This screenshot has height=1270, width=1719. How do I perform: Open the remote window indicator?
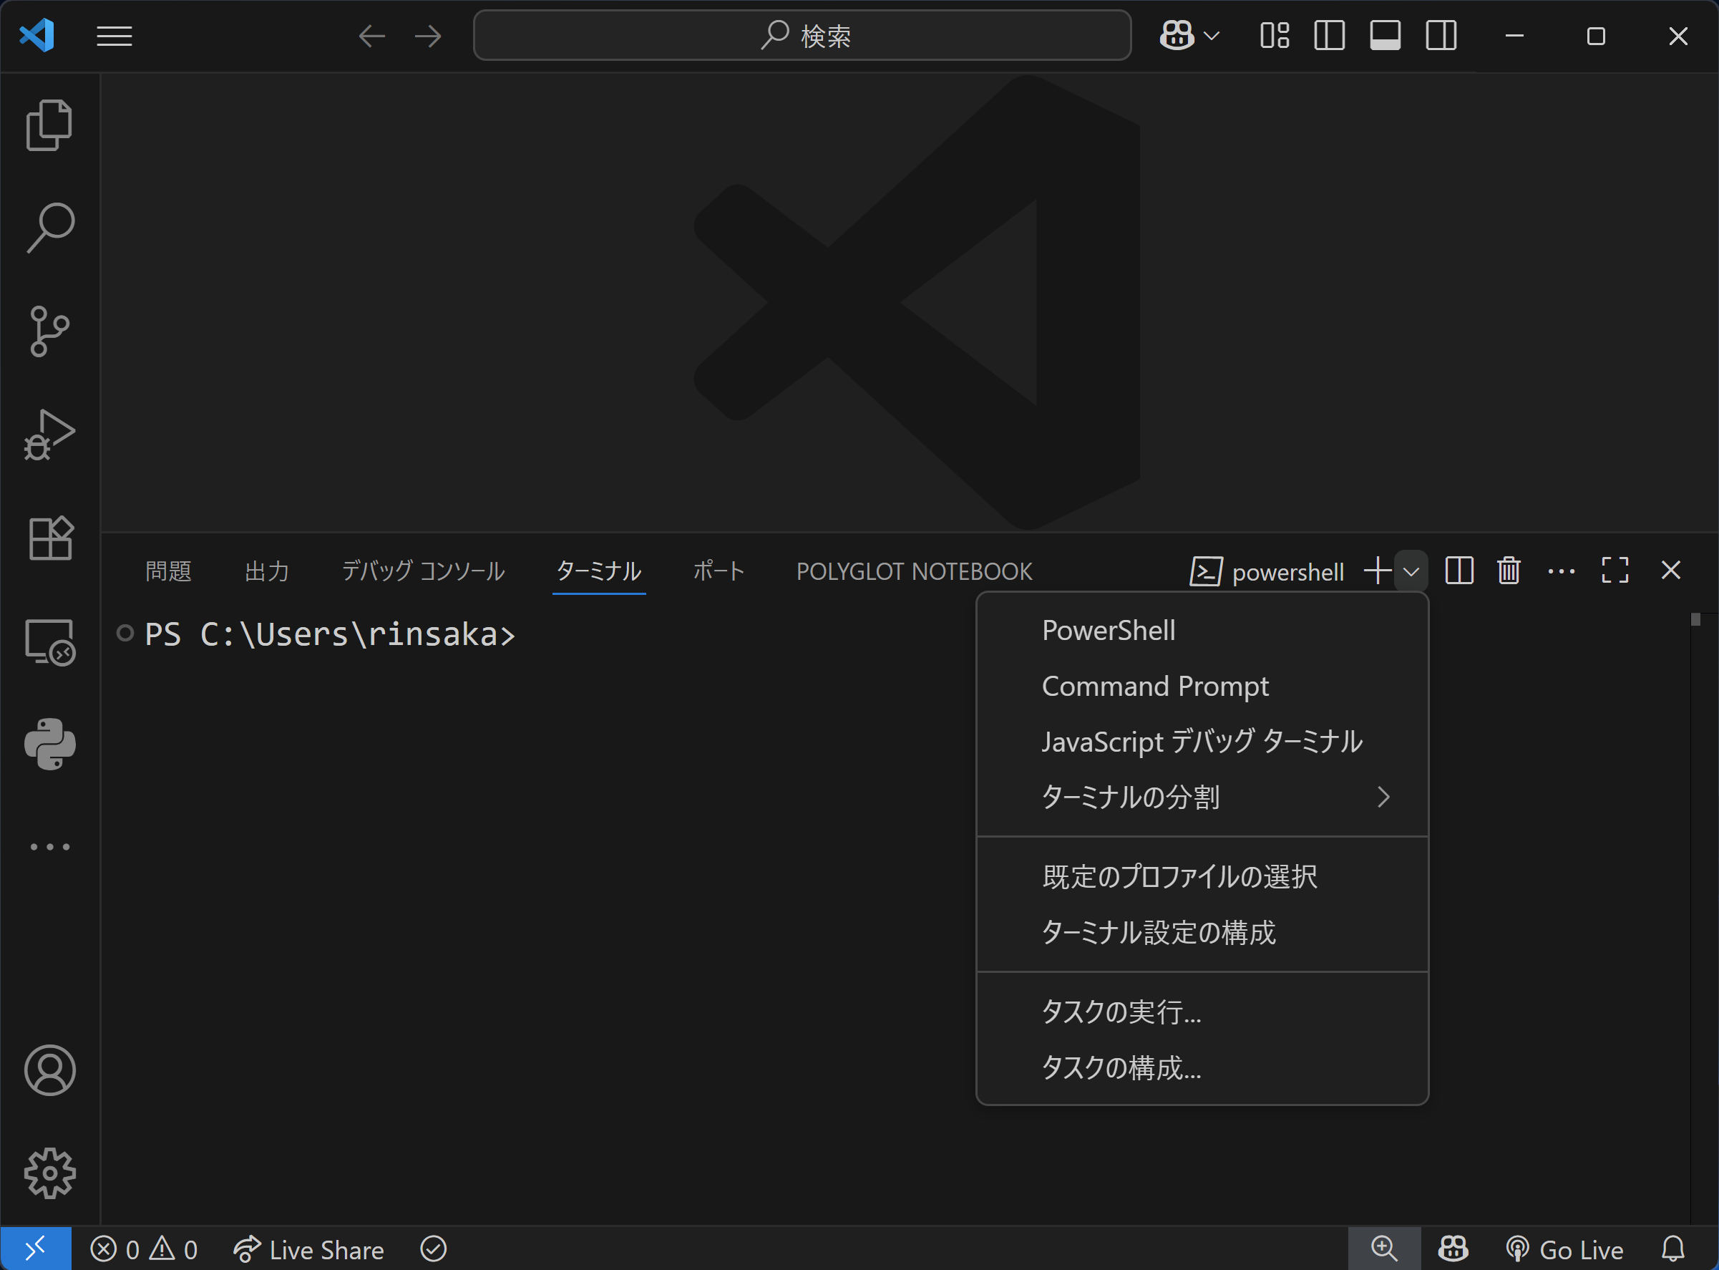(35, 1249)
